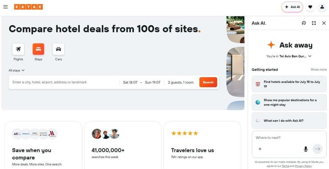329x169 pixels.
Task: Expand the All stays dropdown
Action: (16, 71)
